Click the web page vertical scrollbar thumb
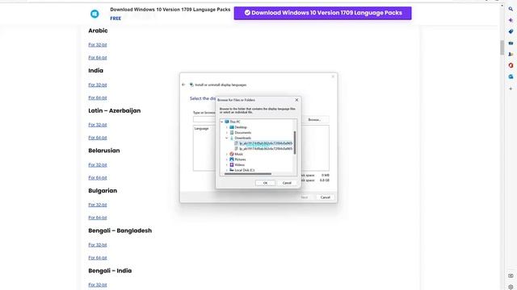 pyautogui.click(x=502, y=48)
